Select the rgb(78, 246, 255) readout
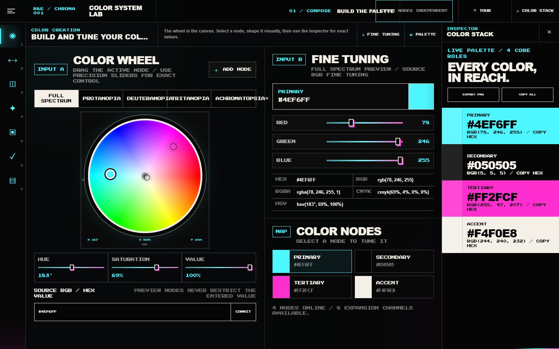Viewport: 559px width, 349px height. tap(395, 180)
